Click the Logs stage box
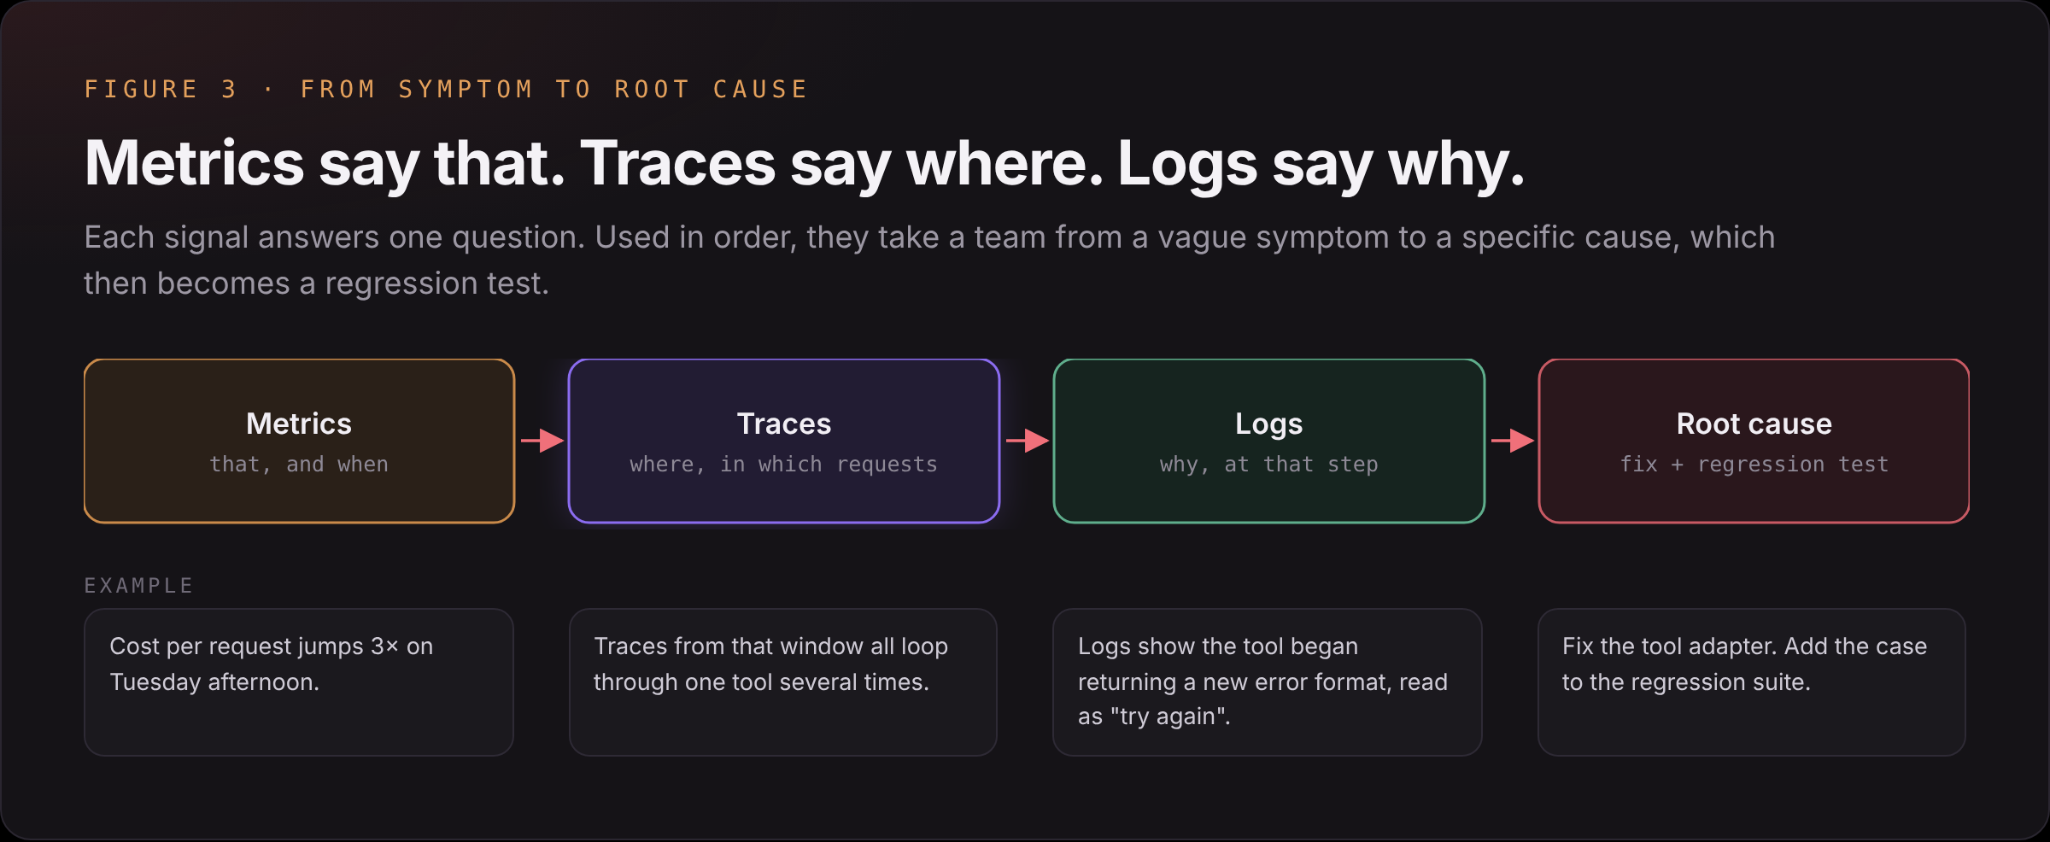Image resolution: width=2050 pixels, height=842 pixels. [x=1269, y=441]
